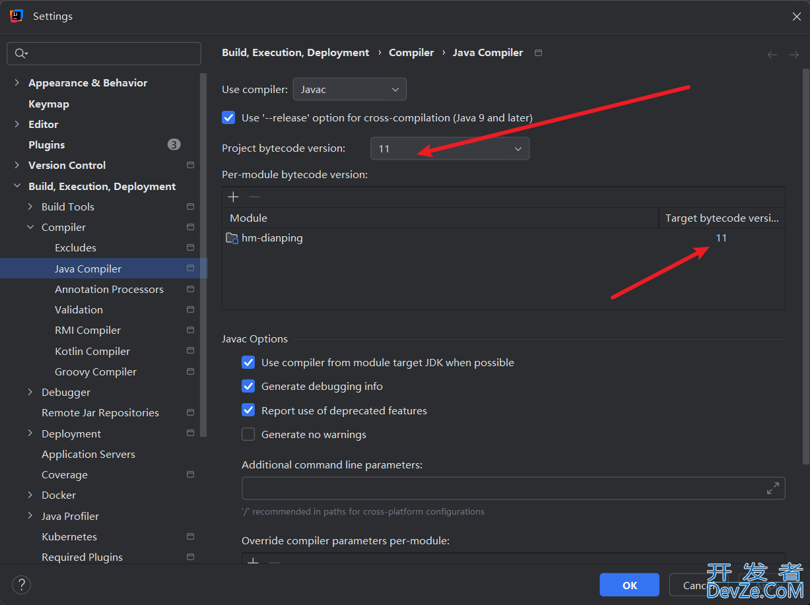Open the Keymap settings page

click(x=49, y=104)
